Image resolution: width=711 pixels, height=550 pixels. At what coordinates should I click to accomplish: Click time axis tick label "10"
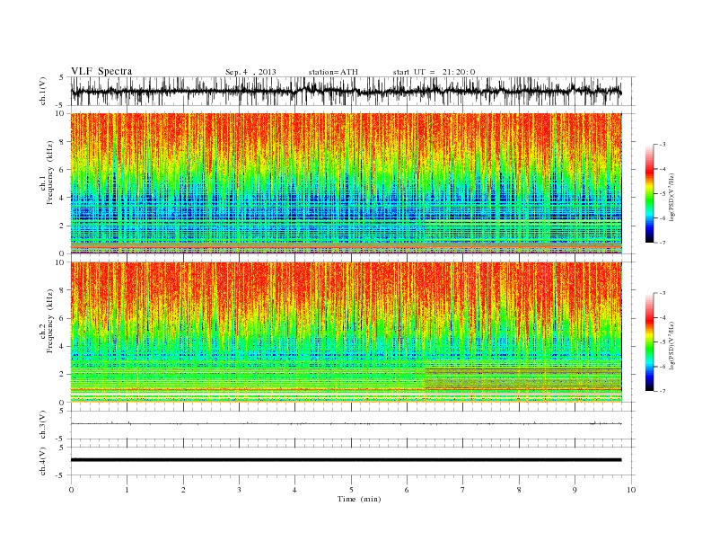[x=631, y=490]
